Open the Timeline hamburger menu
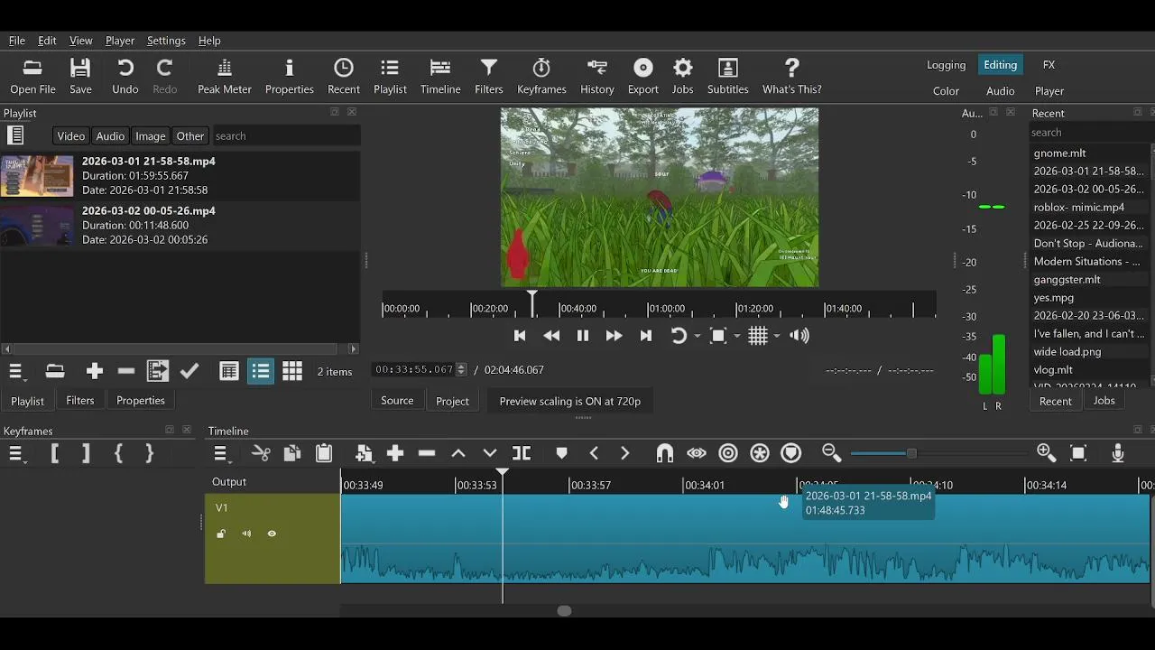The width and height of the screenshot is (1155, 650). click(221, 453)
